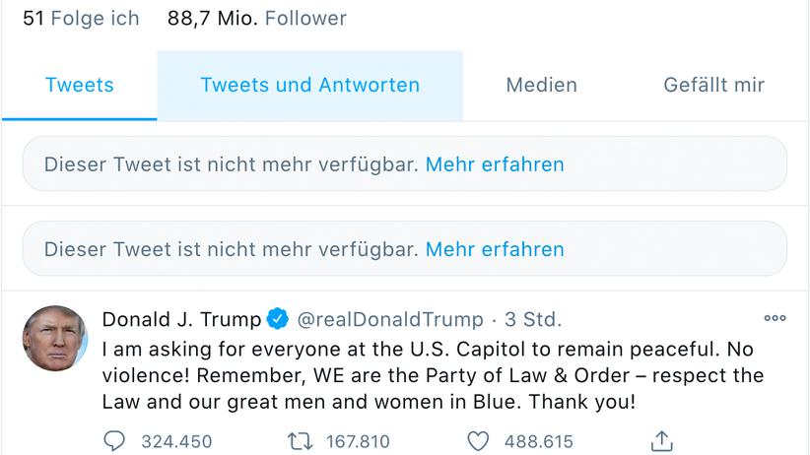Open the three-dot more options menu
Image resolution: width=810 pixels, height=455 pixels.
[x=775, y=319]
